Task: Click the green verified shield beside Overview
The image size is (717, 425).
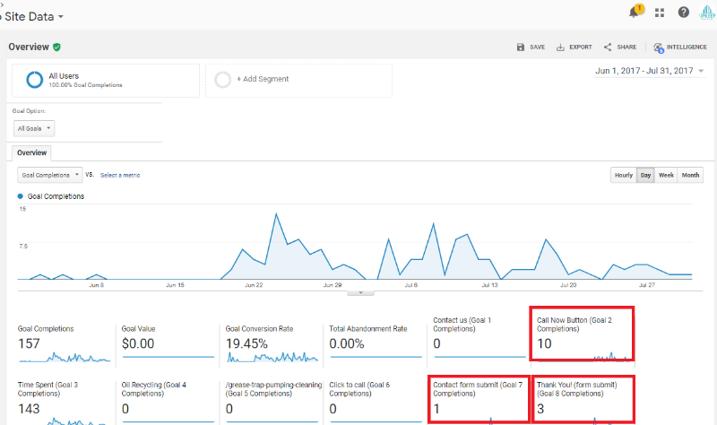Action: click(56, 48)
